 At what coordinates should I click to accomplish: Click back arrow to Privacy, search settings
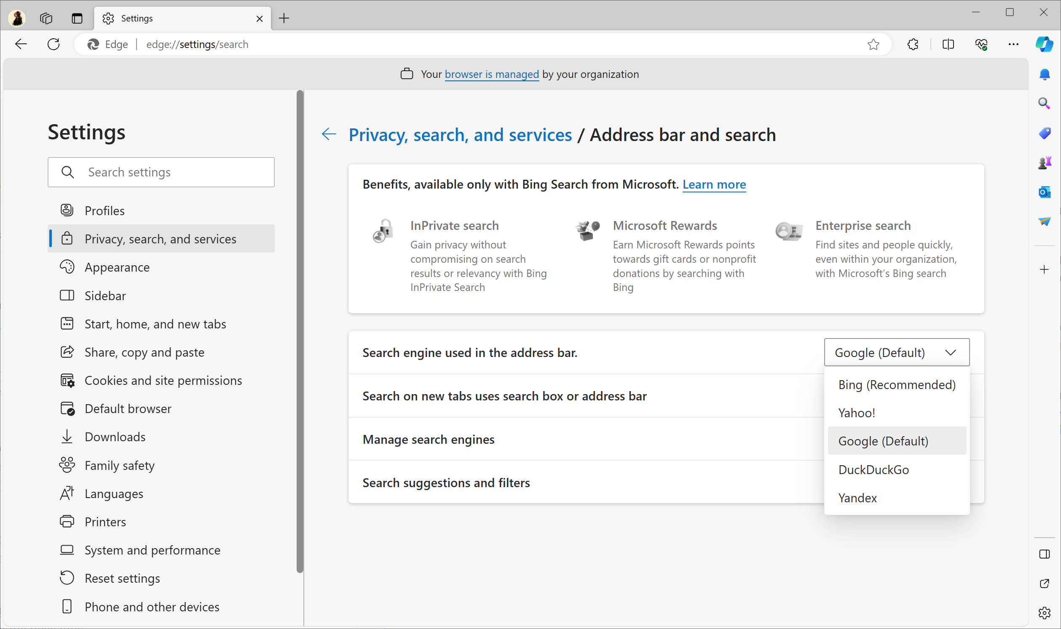(x=328, y=134)
